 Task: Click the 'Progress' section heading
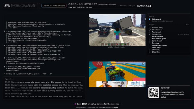pyautogui.click(x=152, y=25)
